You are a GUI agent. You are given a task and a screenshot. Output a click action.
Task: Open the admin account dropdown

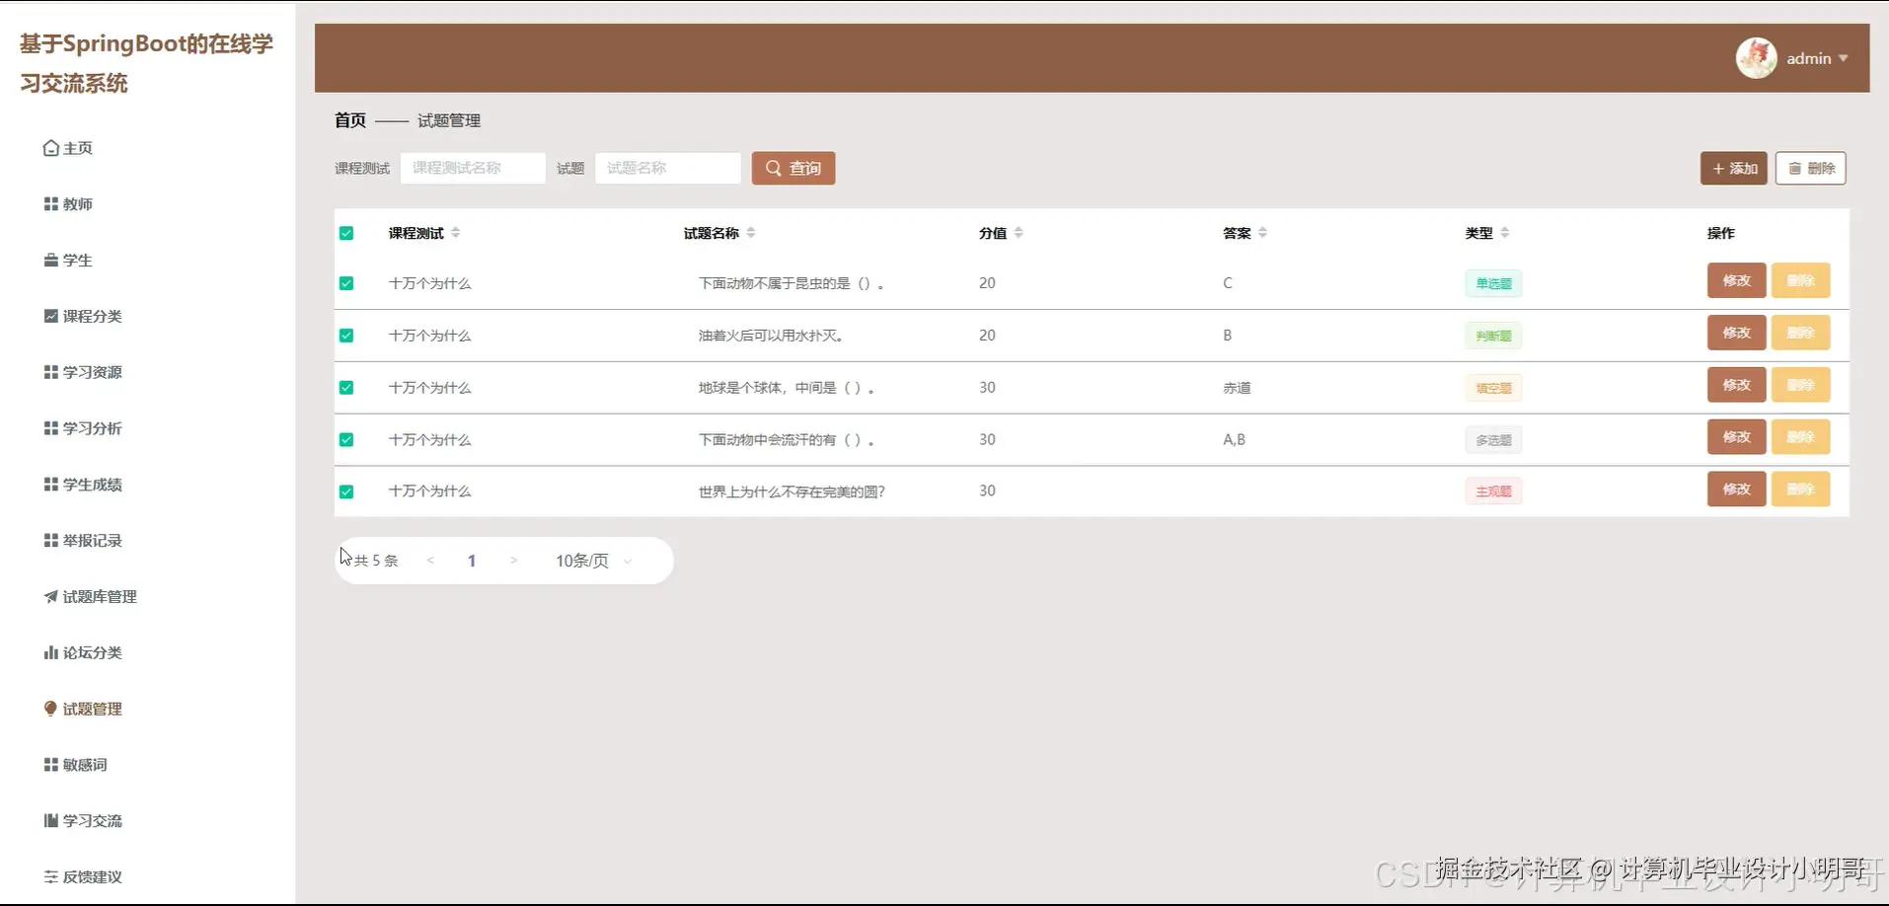click(x=1816, y=57)
